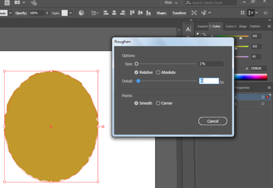Click the Transform button in control bar
Viewport: 273px width, 188px height.
[x=179, y=13]
